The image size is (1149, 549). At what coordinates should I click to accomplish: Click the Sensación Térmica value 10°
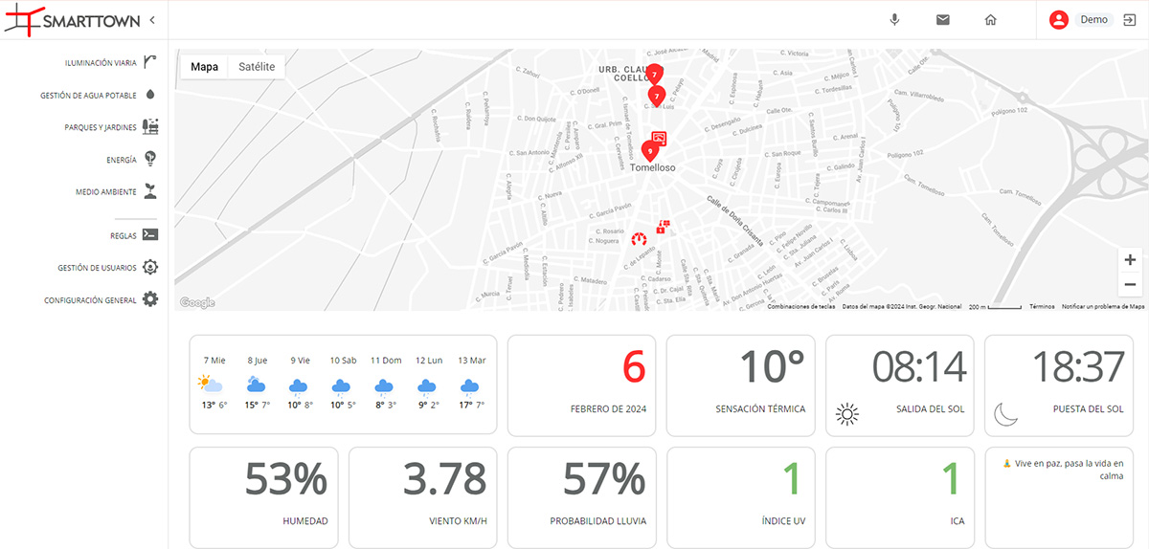pos(773,368)
